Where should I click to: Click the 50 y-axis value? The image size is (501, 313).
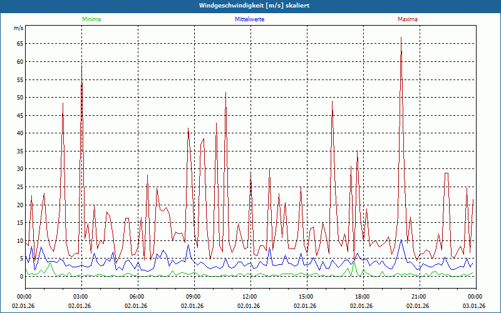click(x=20, y=98)
